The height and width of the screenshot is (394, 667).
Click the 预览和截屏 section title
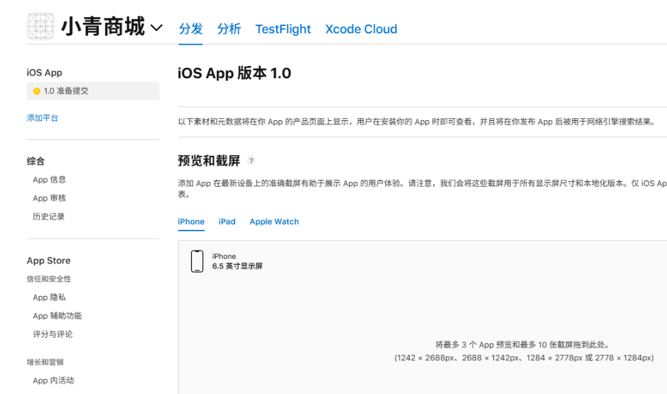(x=209, y=161)
